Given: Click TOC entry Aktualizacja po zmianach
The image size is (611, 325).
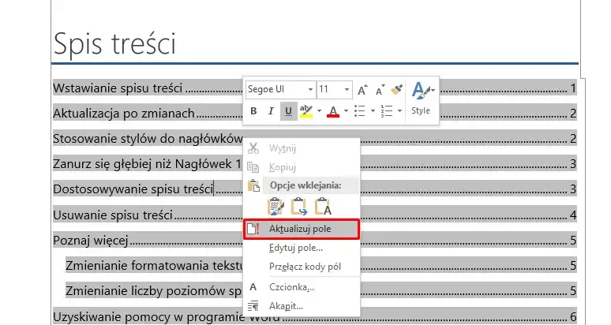Looking at the screenshot, I should pyautogui.click(x=123, y=114).
